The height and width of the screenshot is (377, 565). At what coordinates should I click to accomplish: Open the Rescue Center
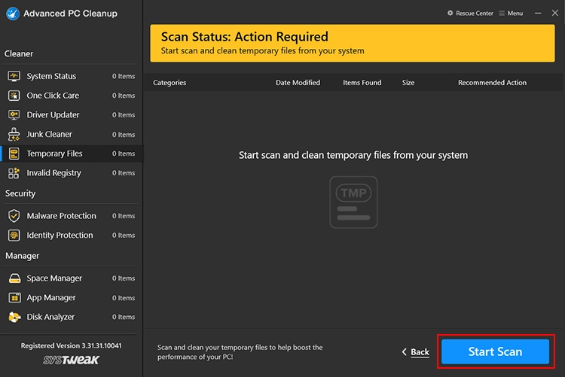pos(471,14)
